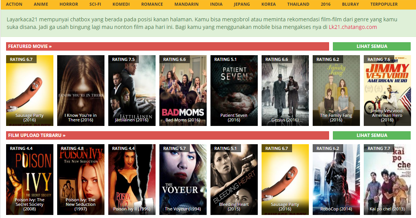Image resolution: width=416 pixels, height=218 pixels.
Task: Open the Jättiläinen (2016) poster
Action: coord(132,91)
